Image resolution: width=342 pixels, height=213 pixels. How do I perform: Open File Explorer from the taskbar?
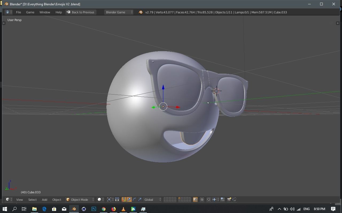click(x=34, y=209)
